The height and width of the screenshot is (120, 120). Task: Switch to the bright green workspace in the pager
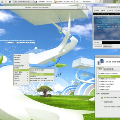116,2
